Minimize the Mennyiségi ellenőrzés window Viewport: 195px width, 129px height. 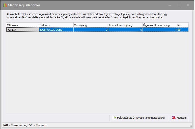coord(170,5)
